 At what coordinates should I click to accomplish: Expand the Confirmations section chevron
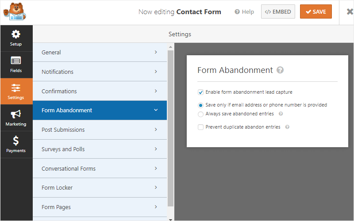[156, 91]
